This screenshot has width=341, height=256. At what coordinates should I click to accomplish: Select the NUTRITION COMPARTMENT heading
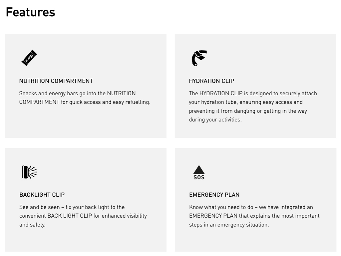(56, 81)
